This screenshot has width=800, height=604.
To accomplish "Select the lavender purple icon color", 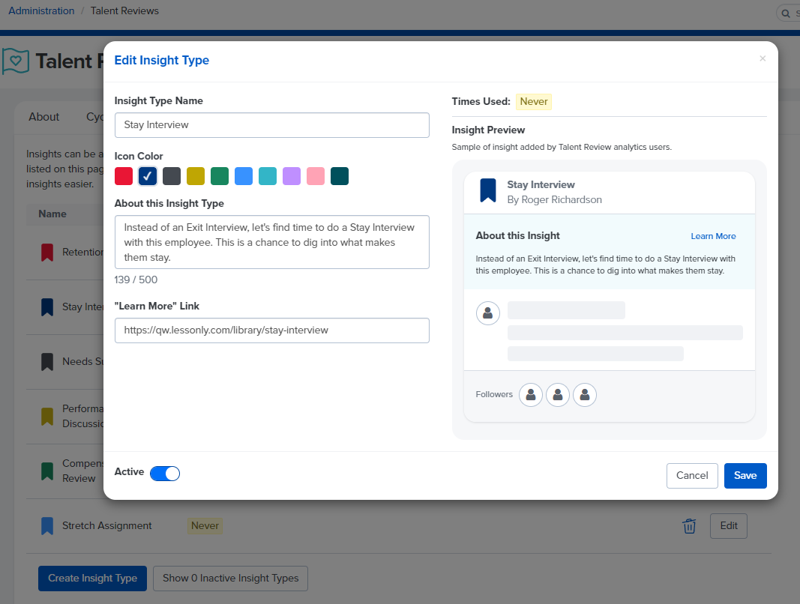I will click(292, 176).
